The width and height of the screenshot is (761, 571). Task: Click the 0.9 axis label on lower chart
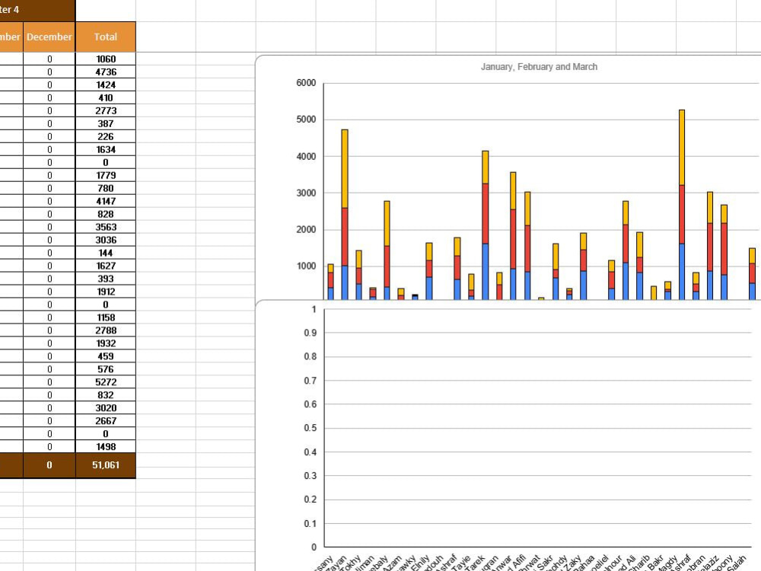coord(310,333)
